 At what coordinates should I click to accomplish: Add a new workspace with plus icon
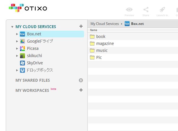(81, 90)
